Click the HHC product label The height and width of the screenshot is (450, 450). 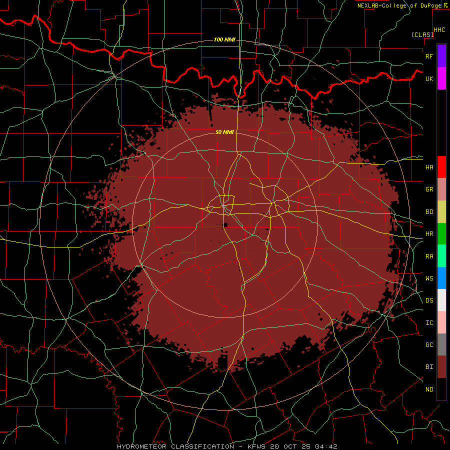(439, 30)
